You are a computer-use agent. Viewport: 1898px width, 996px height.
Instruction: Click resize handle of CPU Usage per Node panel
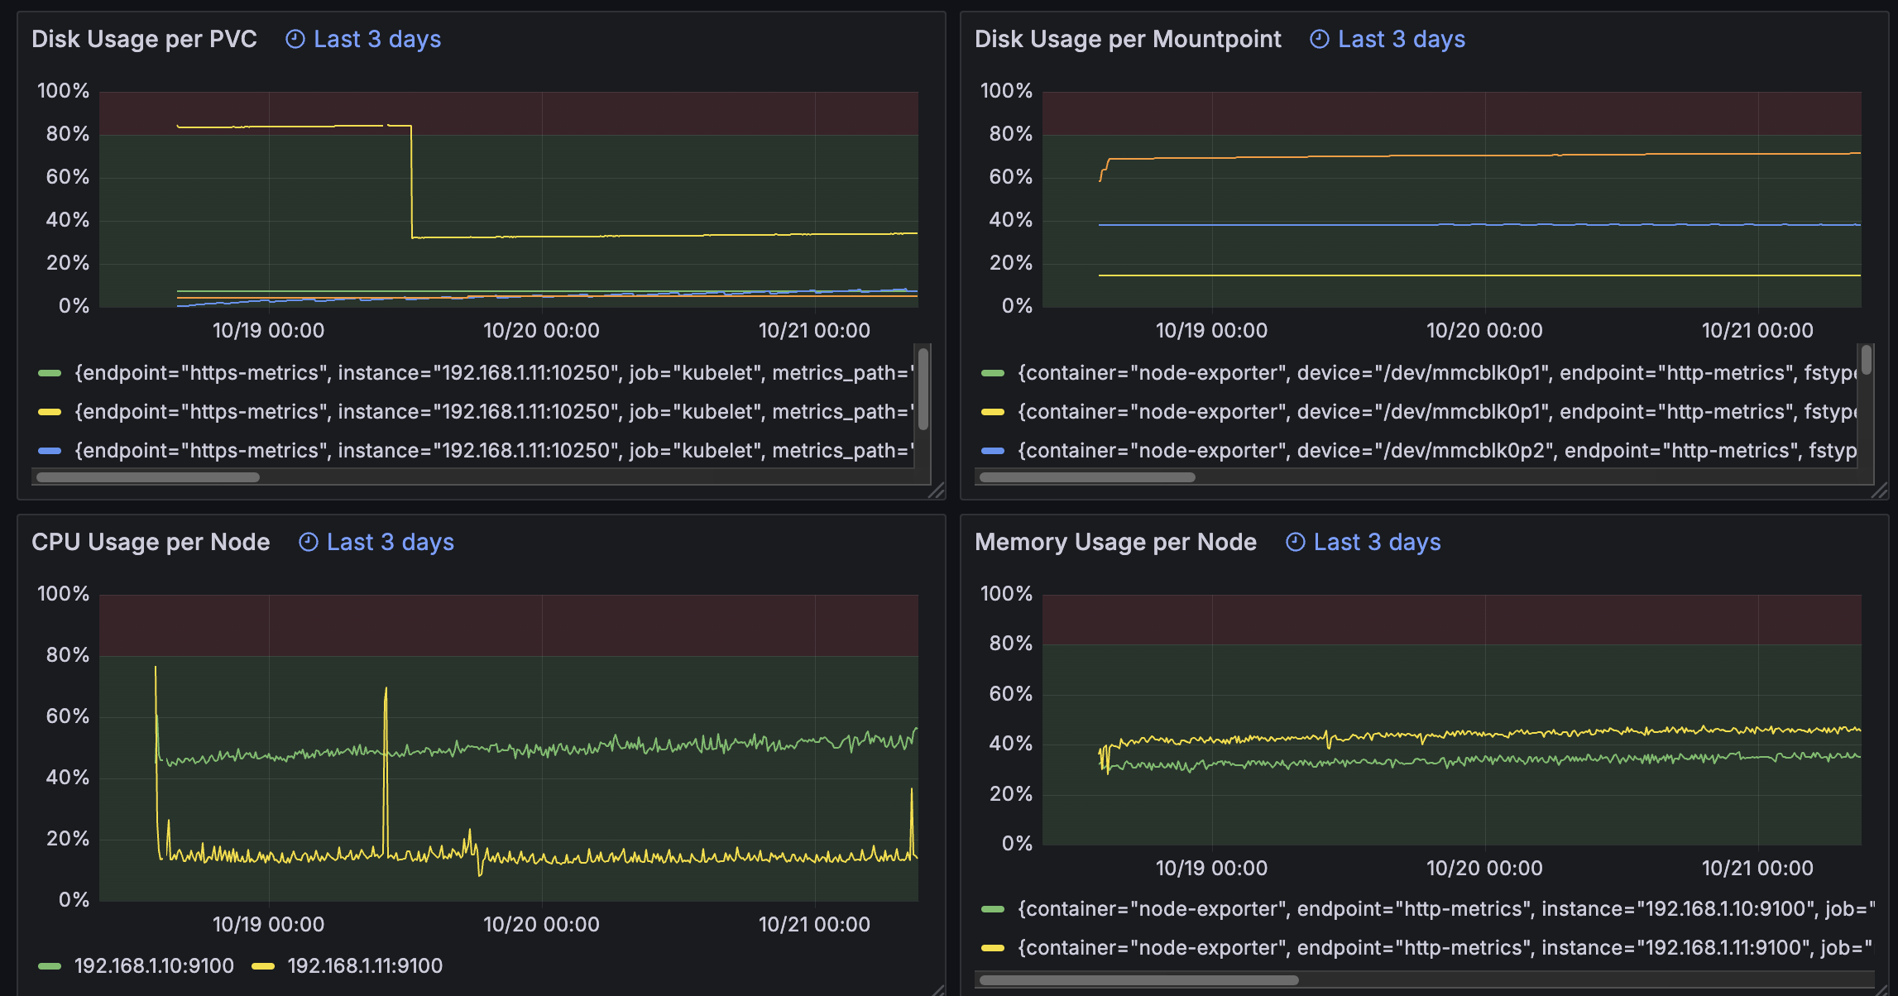[937, 989]
